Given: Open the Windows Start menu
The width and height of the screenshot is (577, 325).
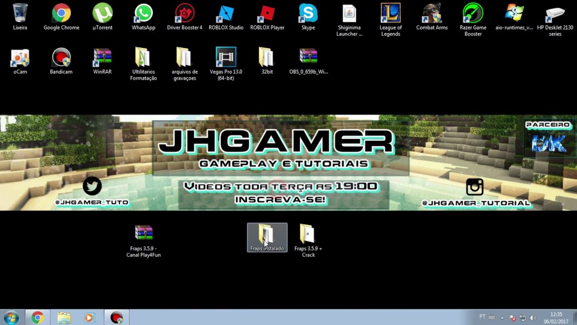Looking at the screenshot, I should click(x=11, y=318).
